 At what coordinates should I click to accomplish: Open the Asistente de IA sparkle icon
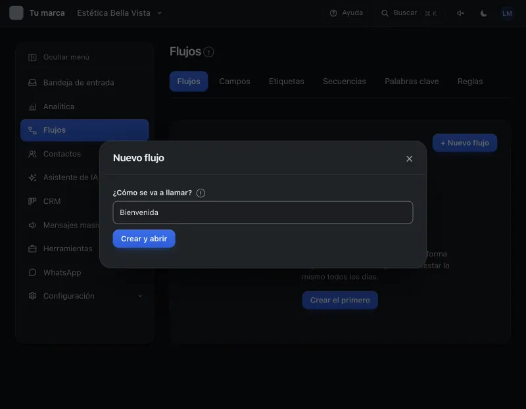tap(32, 178)
